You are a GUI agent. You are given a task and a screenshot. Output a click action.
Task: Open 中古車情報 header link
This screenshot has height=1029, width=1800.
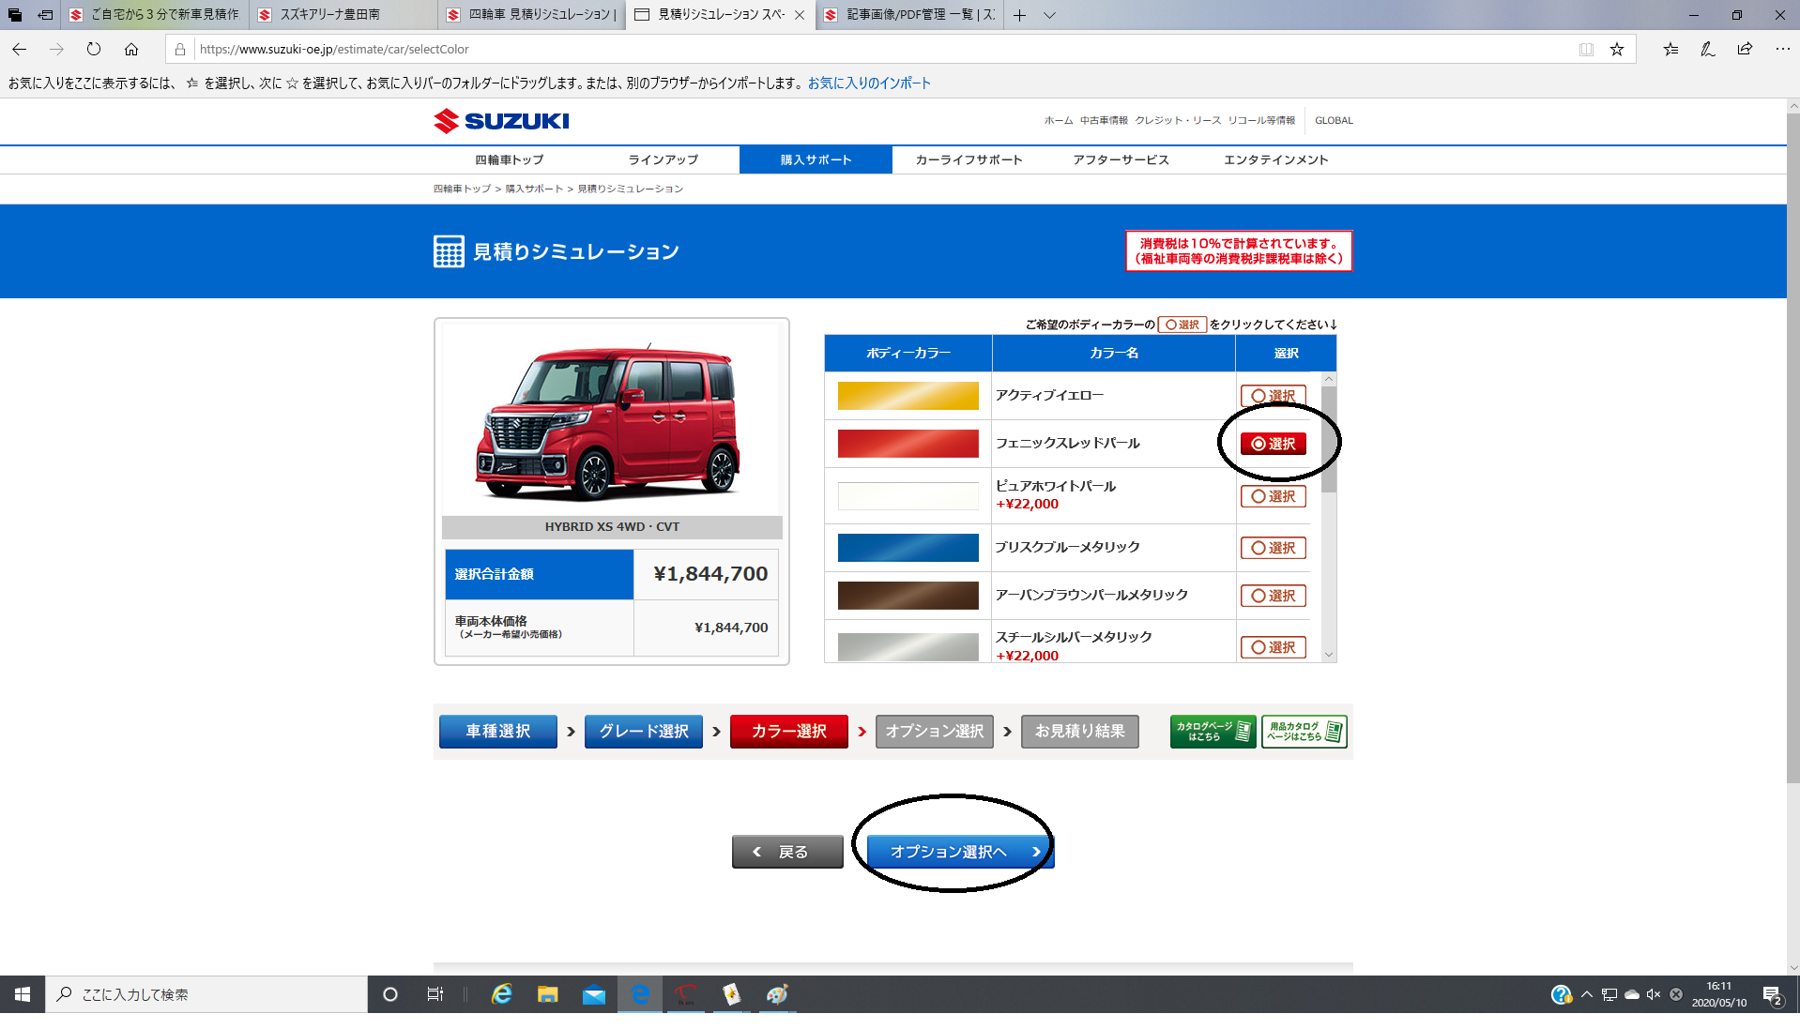[1104, 121]
